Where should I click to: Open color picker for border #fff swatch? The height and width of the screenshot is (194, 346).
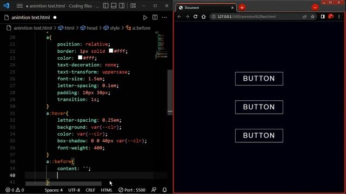tap(111, 51)
